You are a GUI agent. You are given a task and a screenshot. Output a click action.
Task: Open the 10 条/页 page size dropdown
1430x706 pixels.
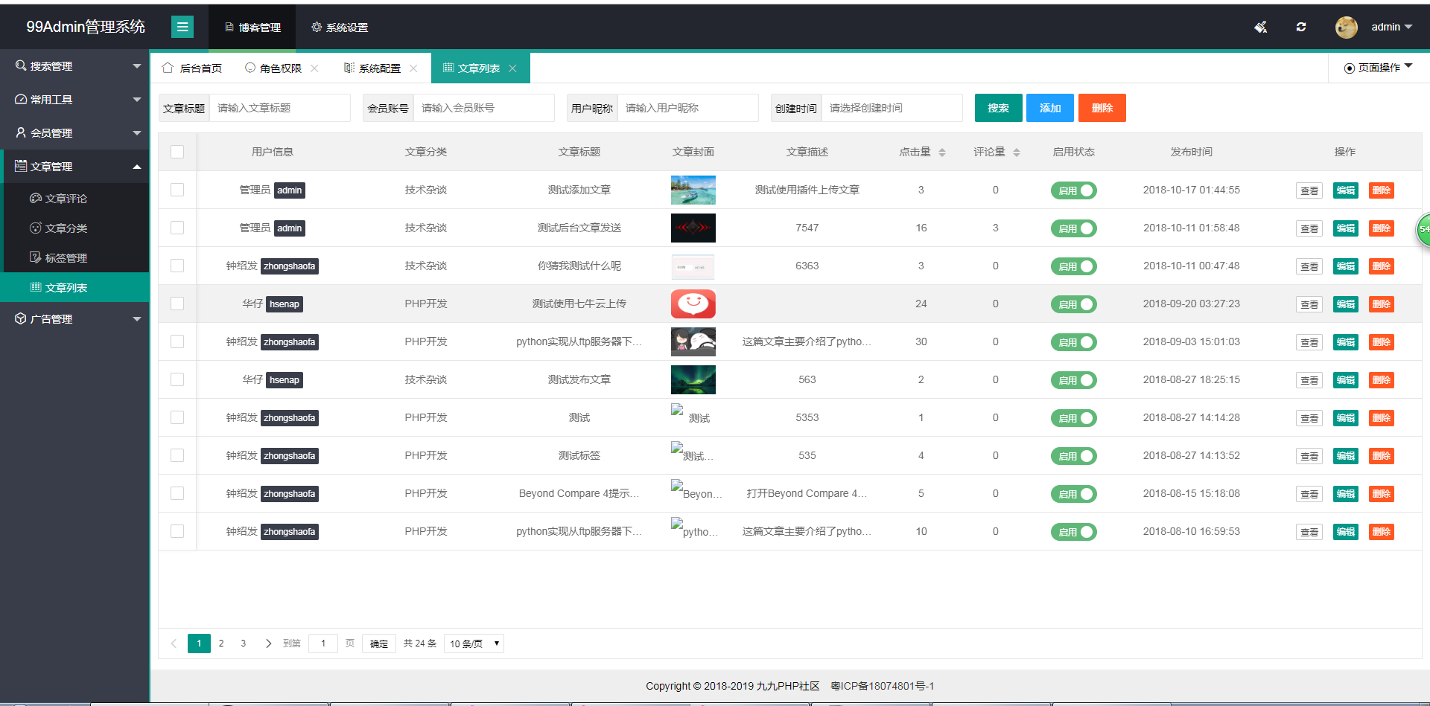coord(474,644)
